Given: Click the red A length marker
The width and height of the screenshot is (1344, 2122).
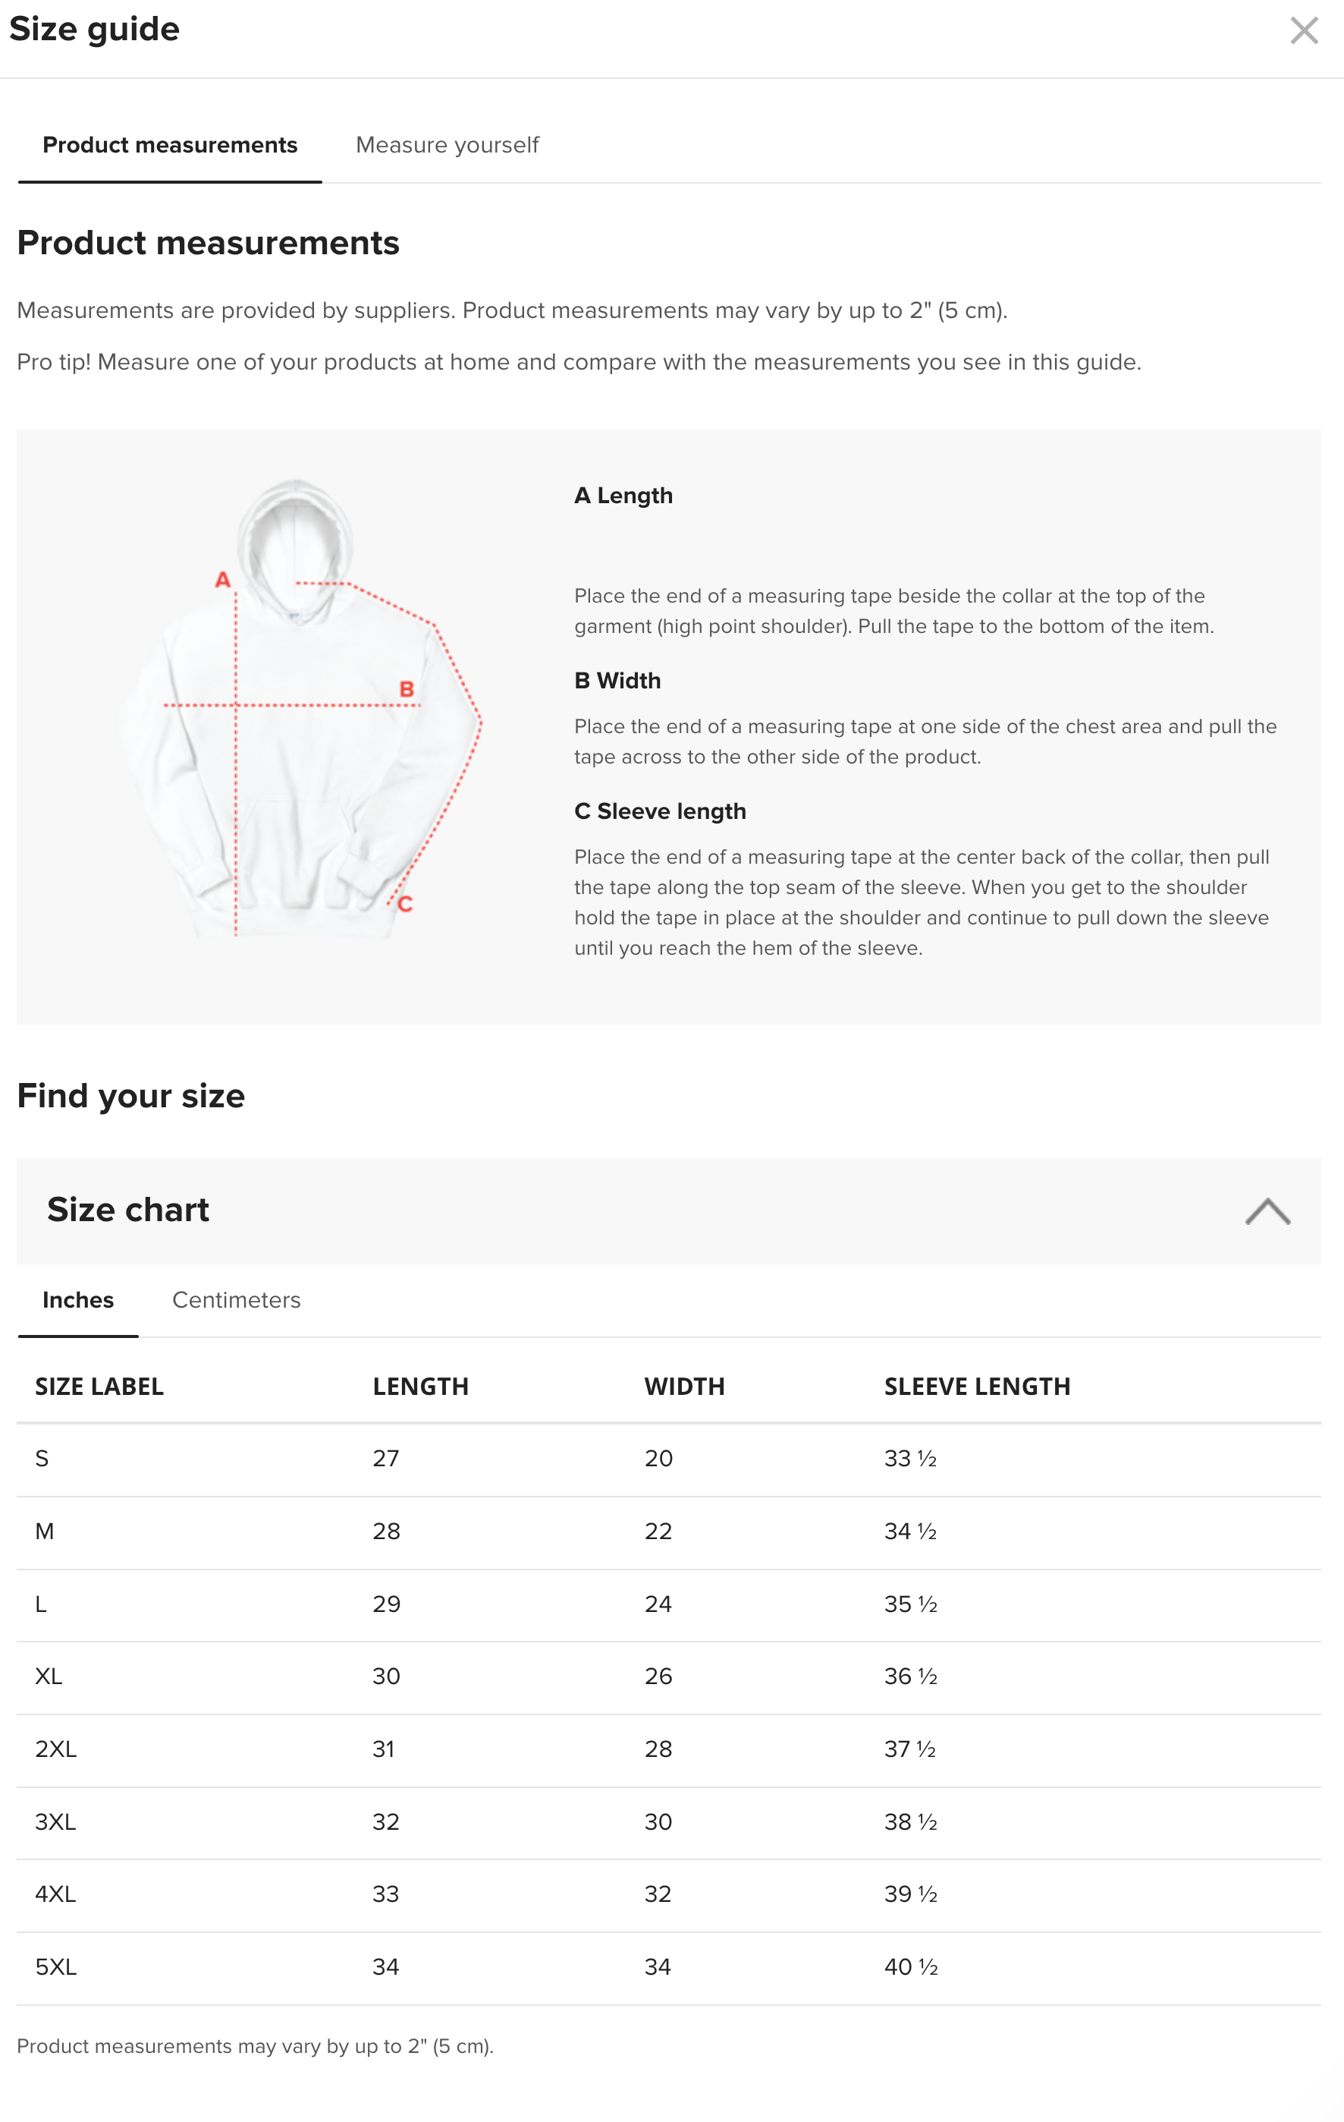Looking at the screenshot, I should pos(223,580).
